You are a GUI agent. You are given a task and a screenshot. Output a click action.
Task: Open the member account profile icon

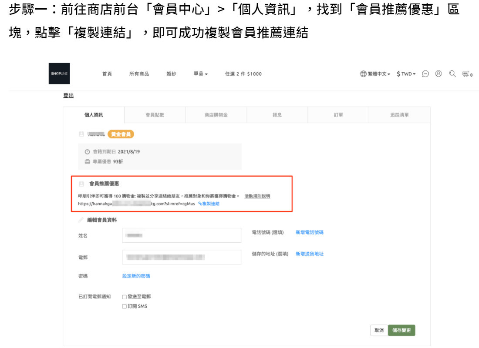click(x=439, y=74)
